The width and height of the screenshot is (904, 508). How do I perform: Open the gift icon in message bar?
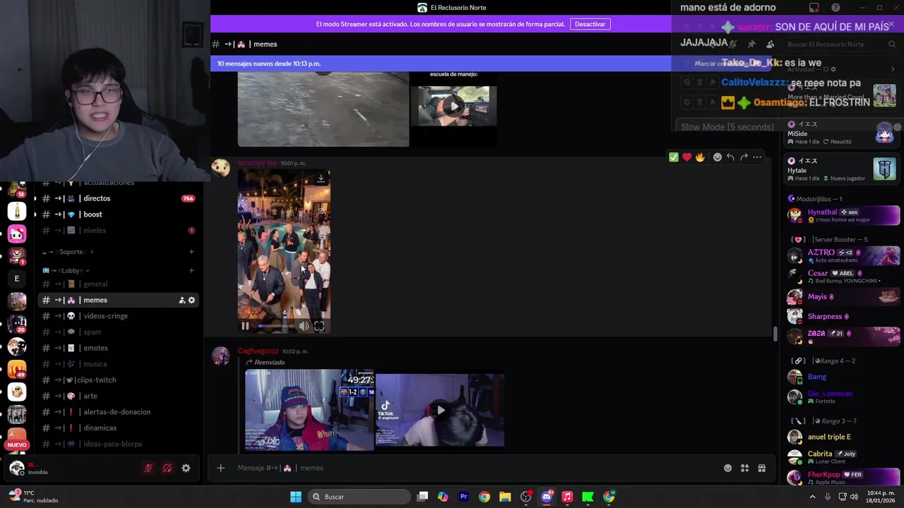click(761, 468)
